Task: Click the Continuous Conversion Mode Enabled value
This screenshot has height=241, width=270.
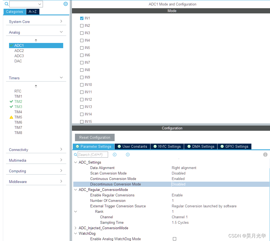Action: click(178, 179)
